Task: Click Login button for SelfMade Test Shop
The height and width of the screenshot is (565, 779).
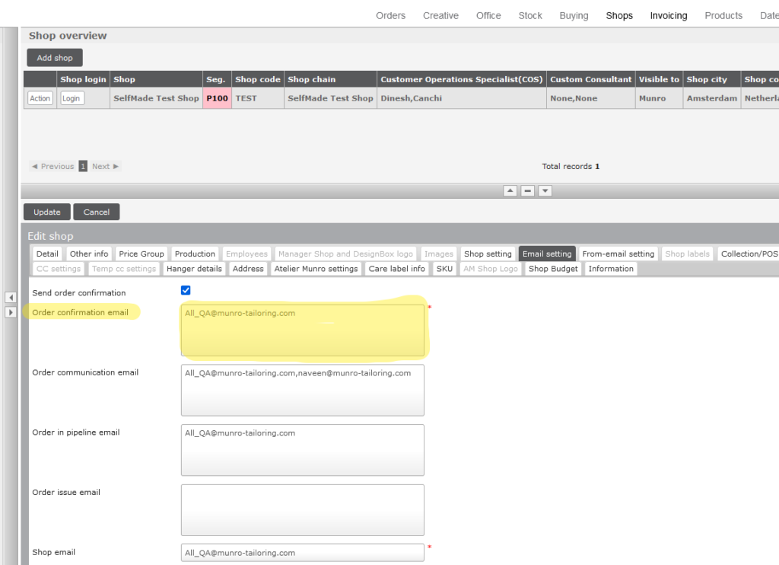Action: (x=72, y=98)
